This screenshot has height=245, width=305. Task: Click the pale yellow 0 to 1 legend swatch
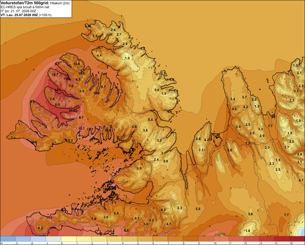point(69,239)
